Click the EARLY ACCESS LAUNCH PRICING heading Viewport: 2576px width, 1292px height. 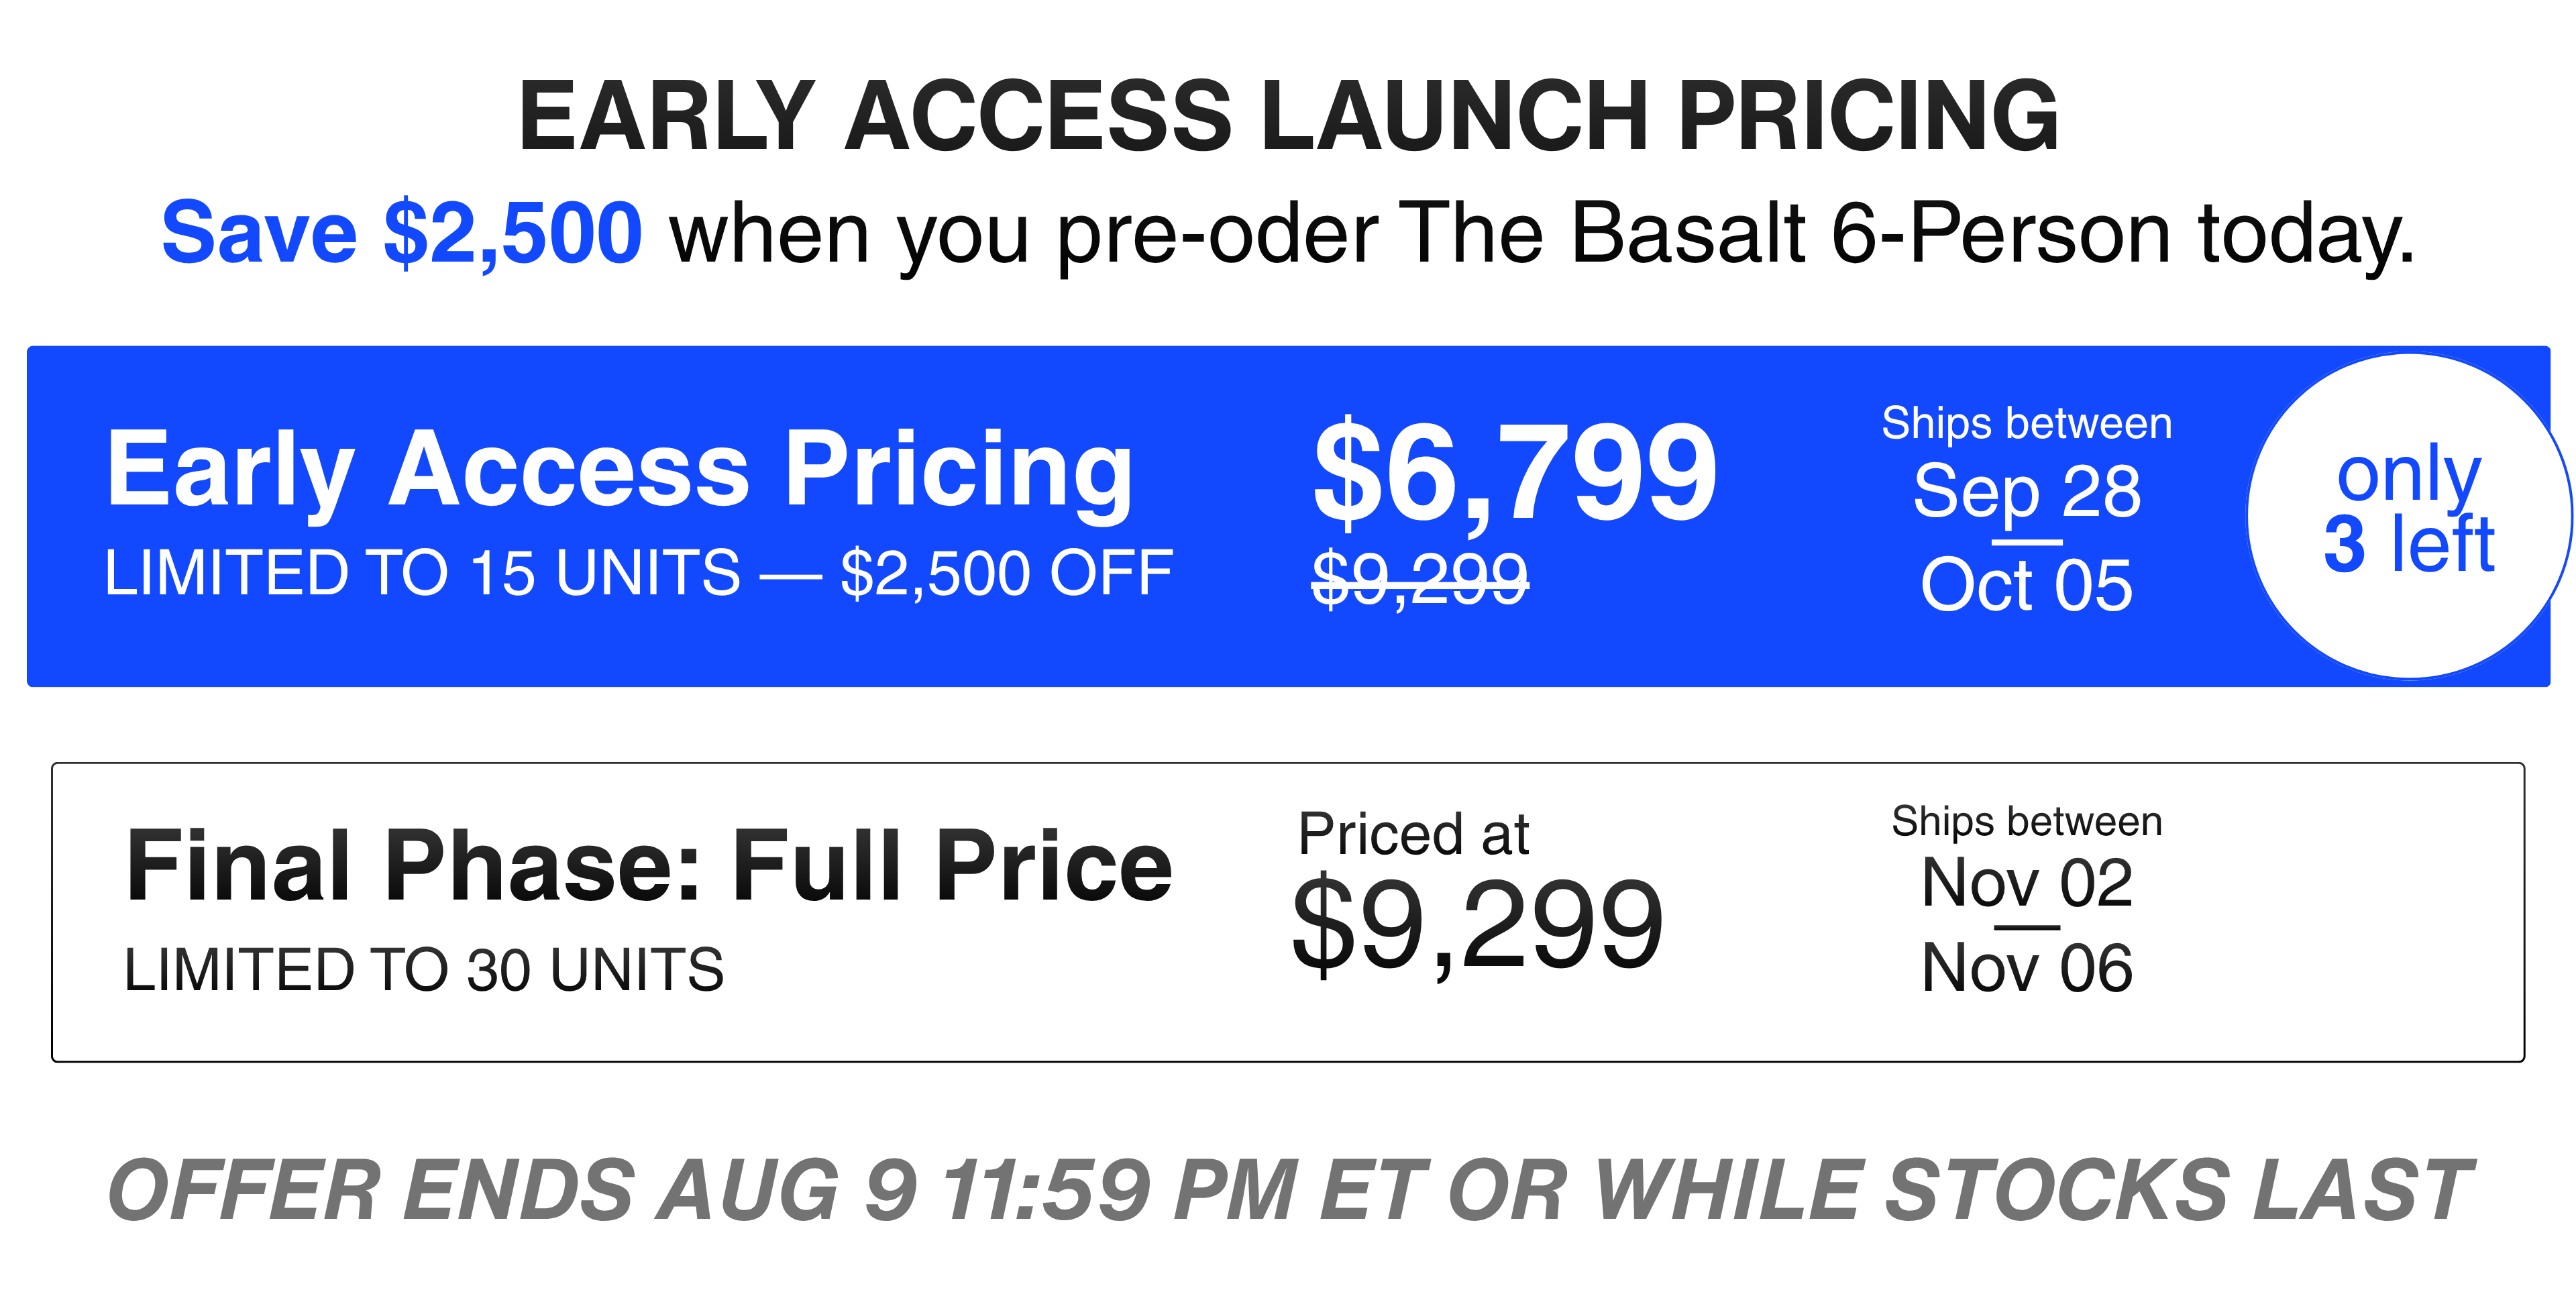click(1288, 117)
